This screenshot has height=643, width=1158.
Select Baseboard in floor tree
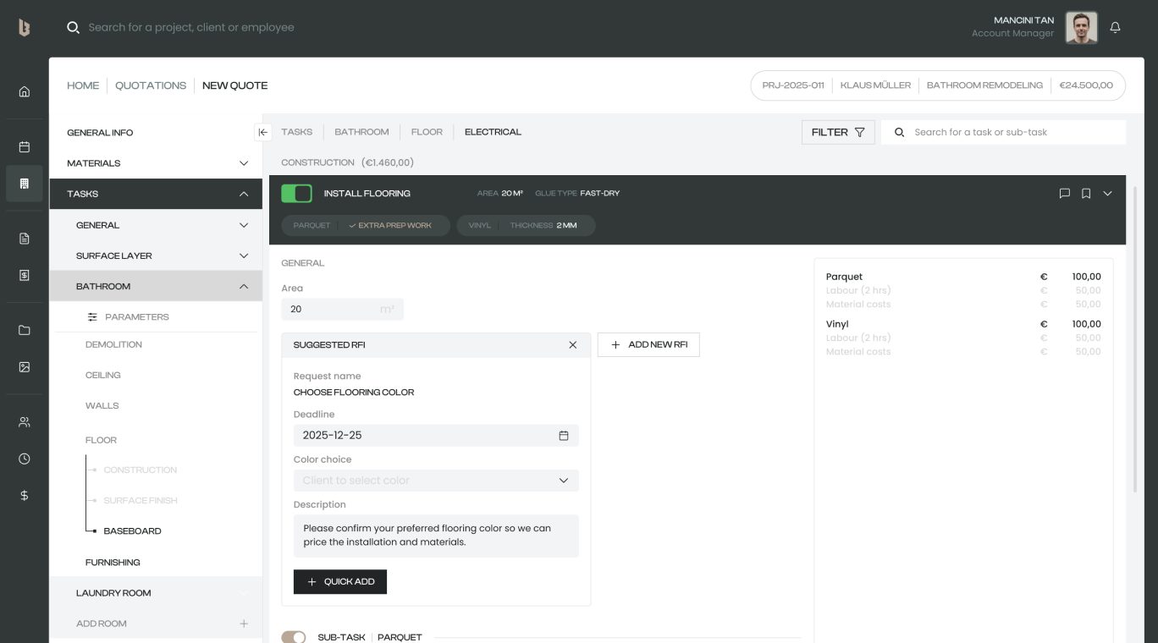point(132,531)
